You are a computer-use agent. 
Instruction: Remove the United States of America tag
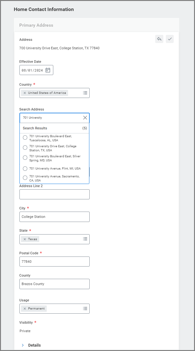(x=25, y=93)
